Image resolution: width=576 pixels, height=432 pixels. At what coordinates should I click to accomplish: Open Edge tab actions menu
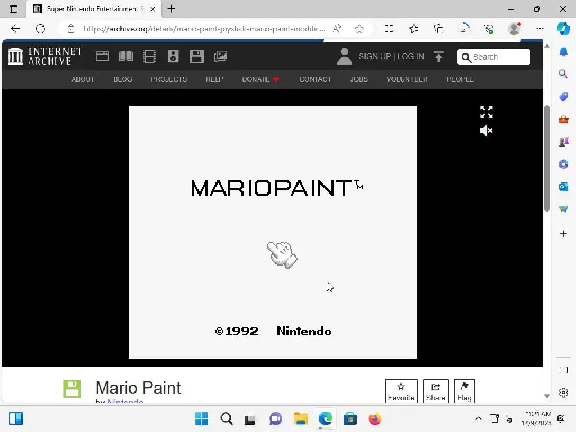click(x=13, y=9)
